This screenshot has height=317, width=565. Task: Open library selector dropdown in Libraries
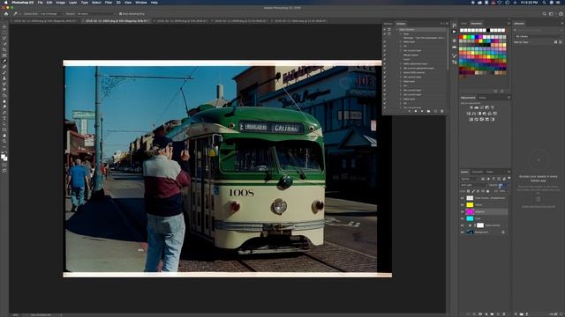(x=539, y=36)
